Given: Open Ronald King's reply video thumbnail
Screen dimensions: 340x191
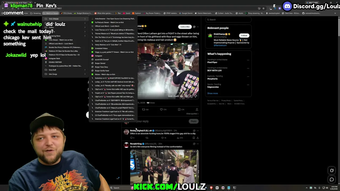Looking at the screenshot, I should (x=164, y=167).
